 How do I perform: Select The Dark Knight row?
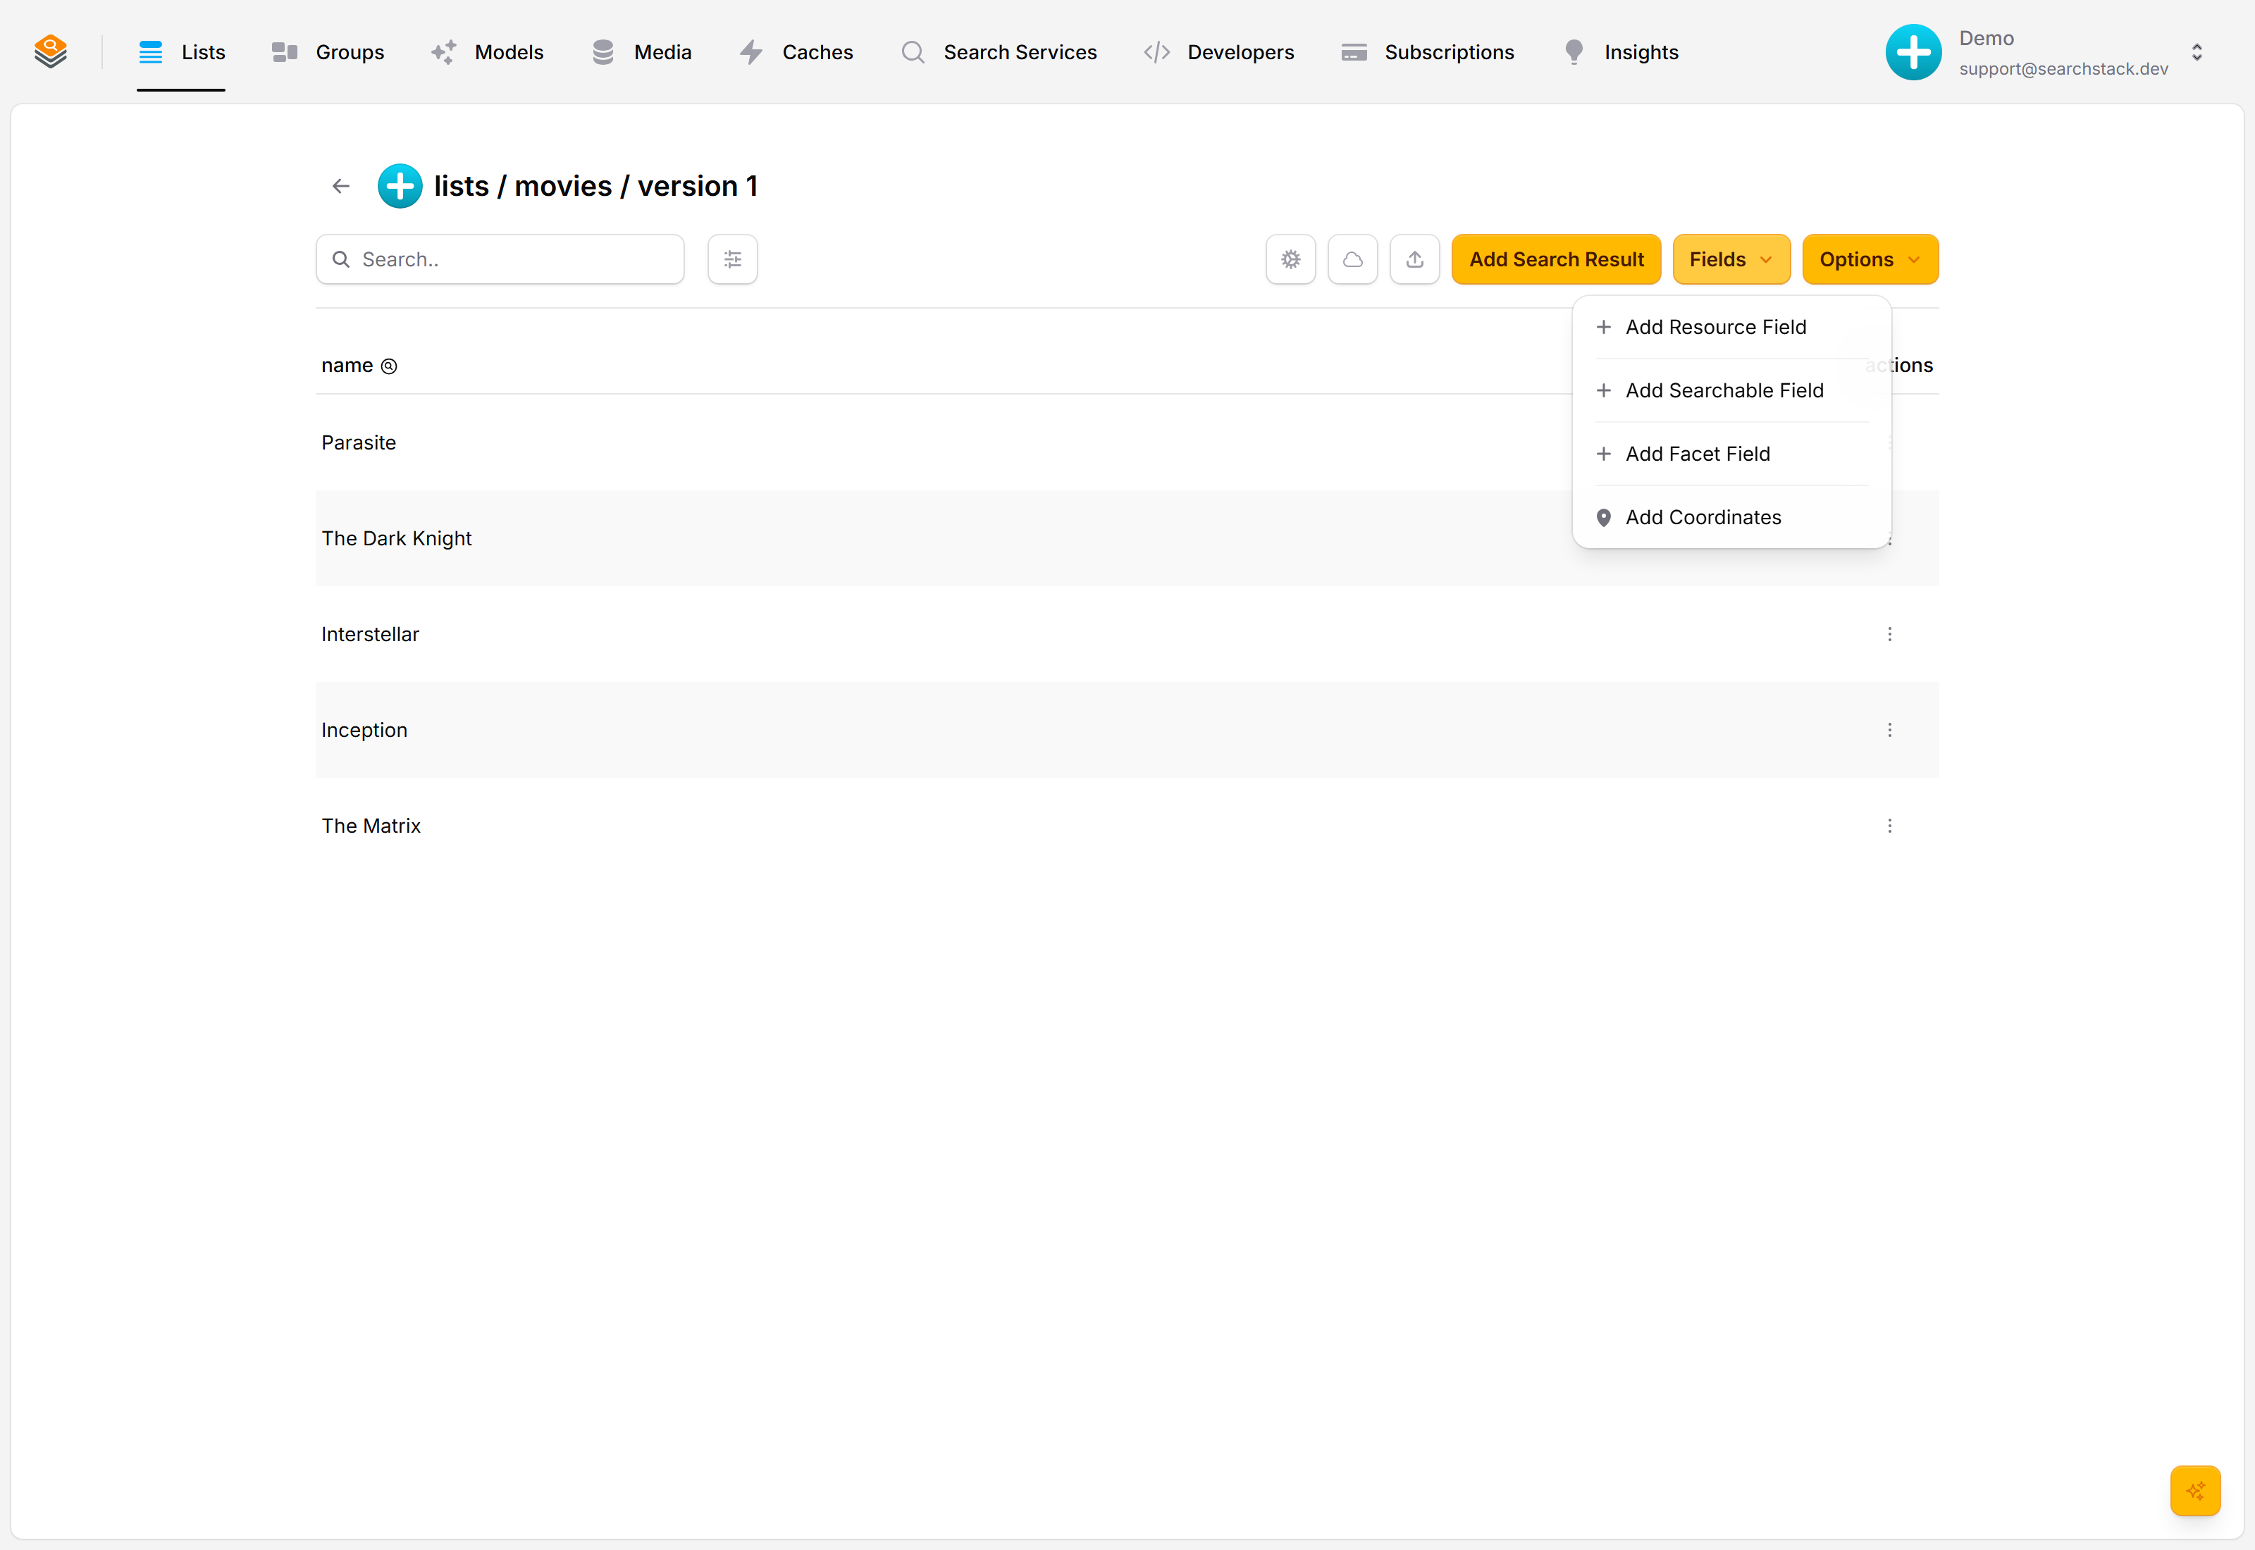pyautogui.click(x=1127, y=538)
